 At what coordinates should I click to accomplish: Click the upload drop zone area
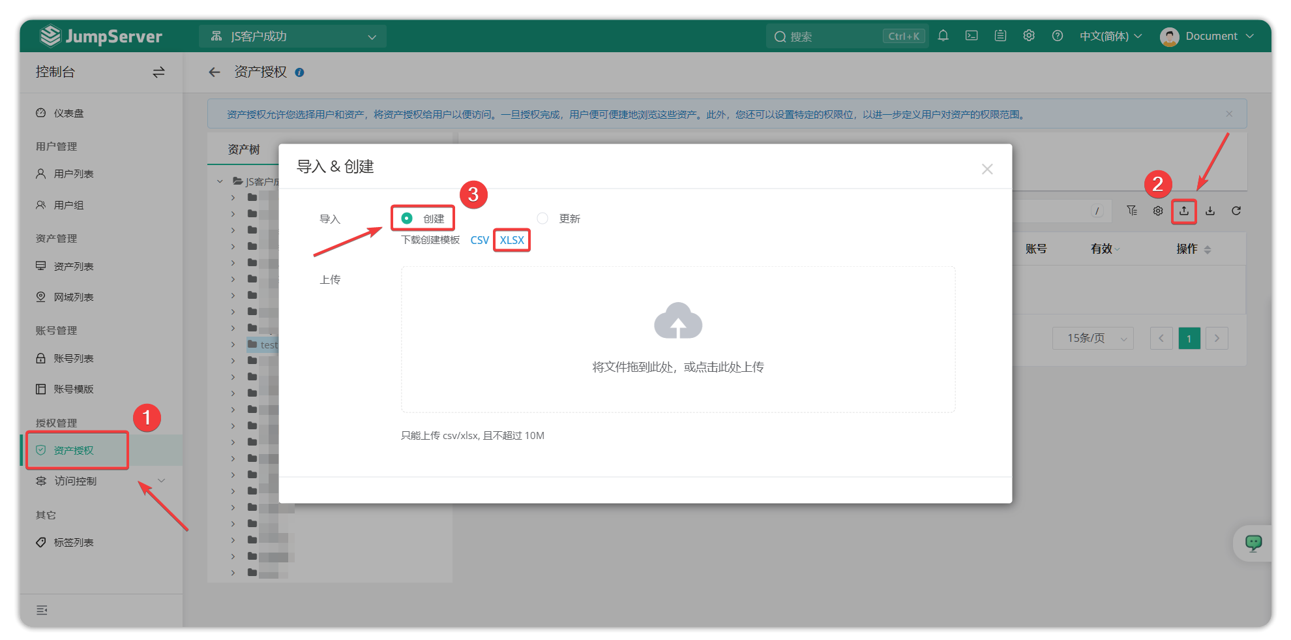coord(678,339)
